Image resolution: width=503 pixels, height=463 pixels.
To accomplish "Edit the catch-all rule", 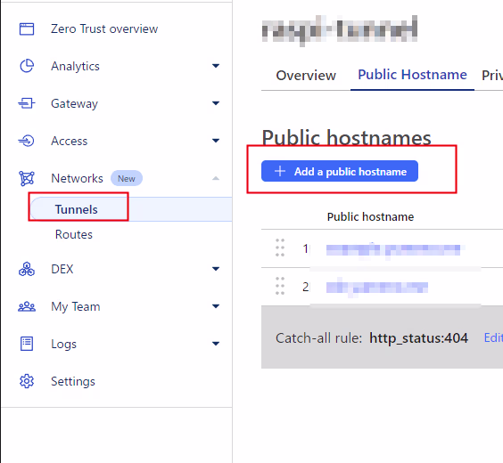I will [493, 337].
